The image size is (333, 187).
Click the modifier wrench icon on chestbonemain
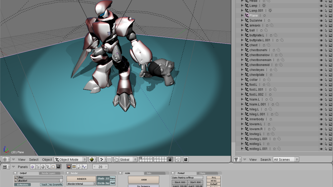tap(282, 60)
